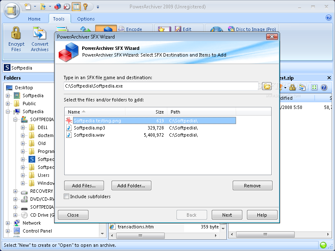
Task: Click the Close button in the wizard
Action: [x=73, y=215]
